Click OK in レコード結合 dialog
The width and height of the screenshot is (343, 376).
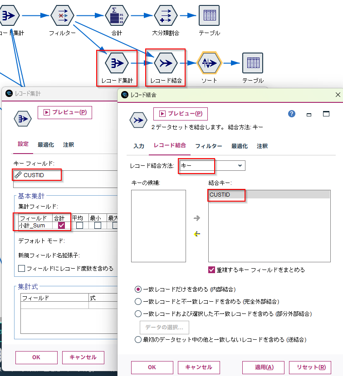pyautogui.click(x=152, y=367)
